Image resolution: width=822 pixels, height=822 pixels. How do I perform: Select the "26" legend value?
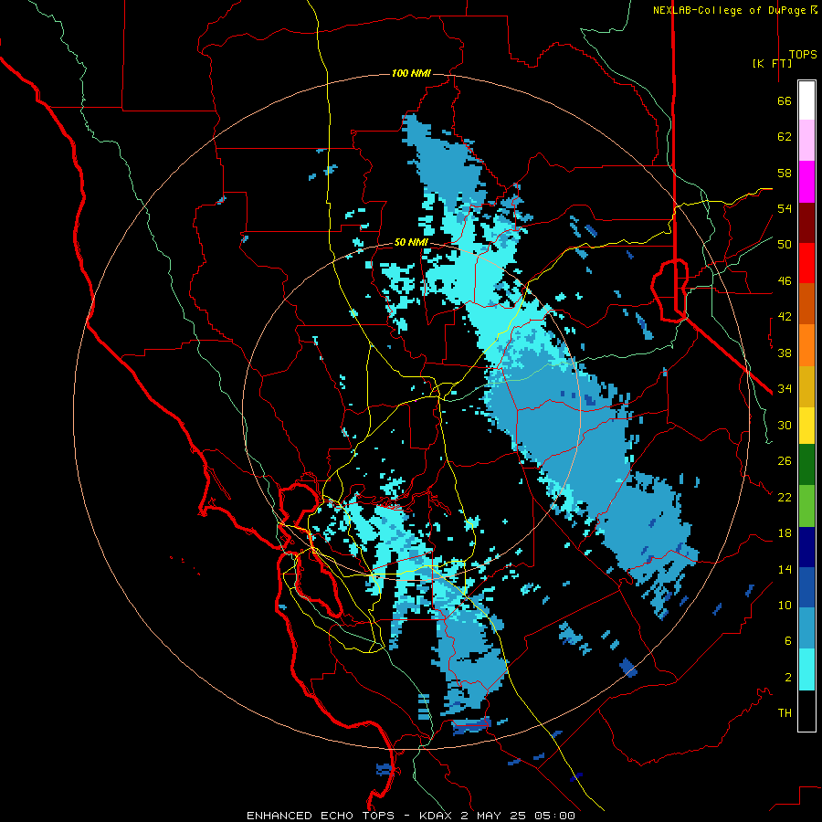click(785, 461)
